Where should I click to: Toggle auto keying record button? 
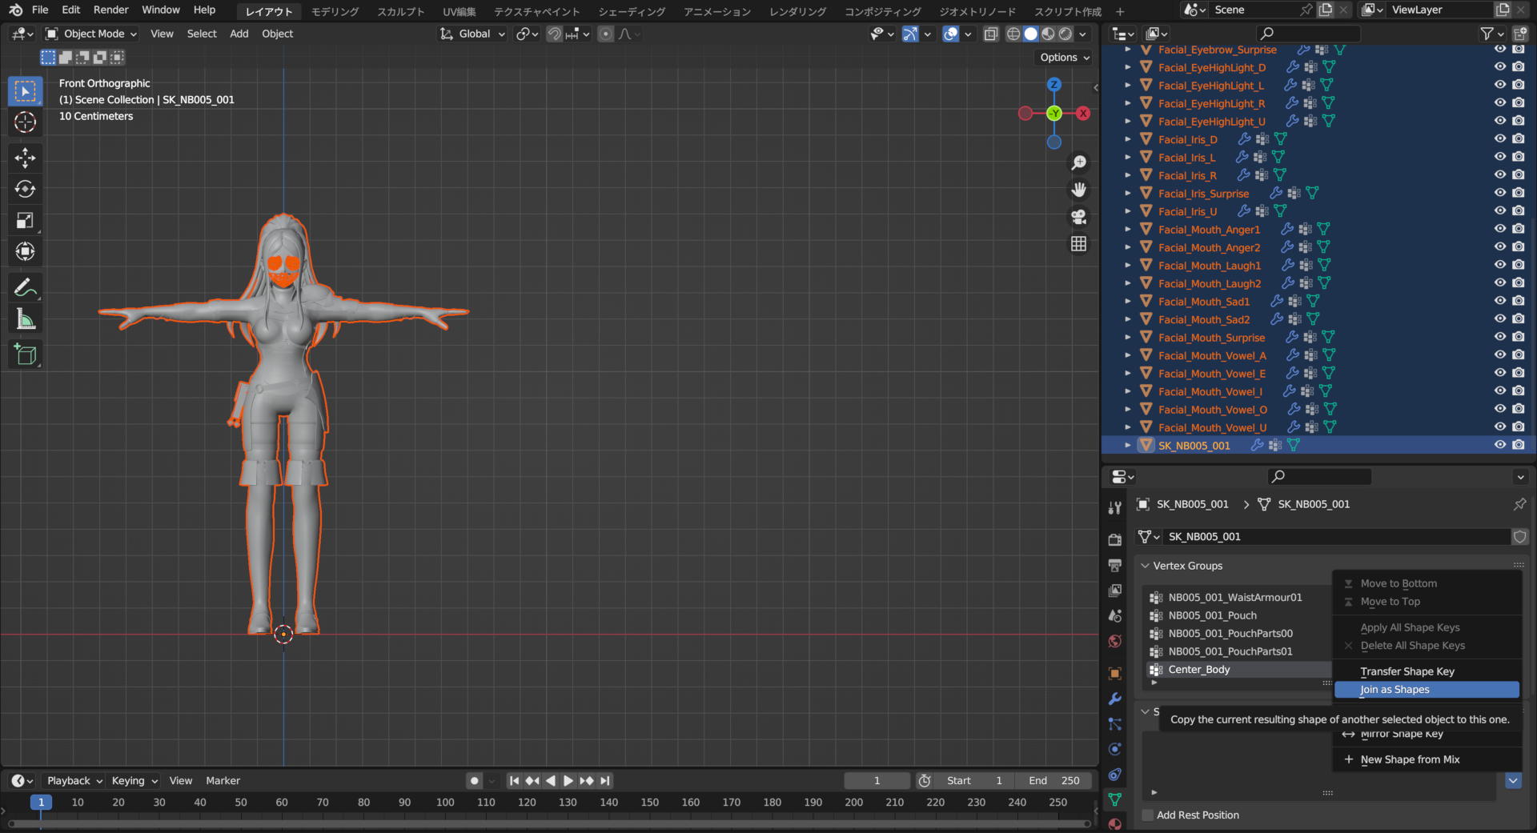475,780
